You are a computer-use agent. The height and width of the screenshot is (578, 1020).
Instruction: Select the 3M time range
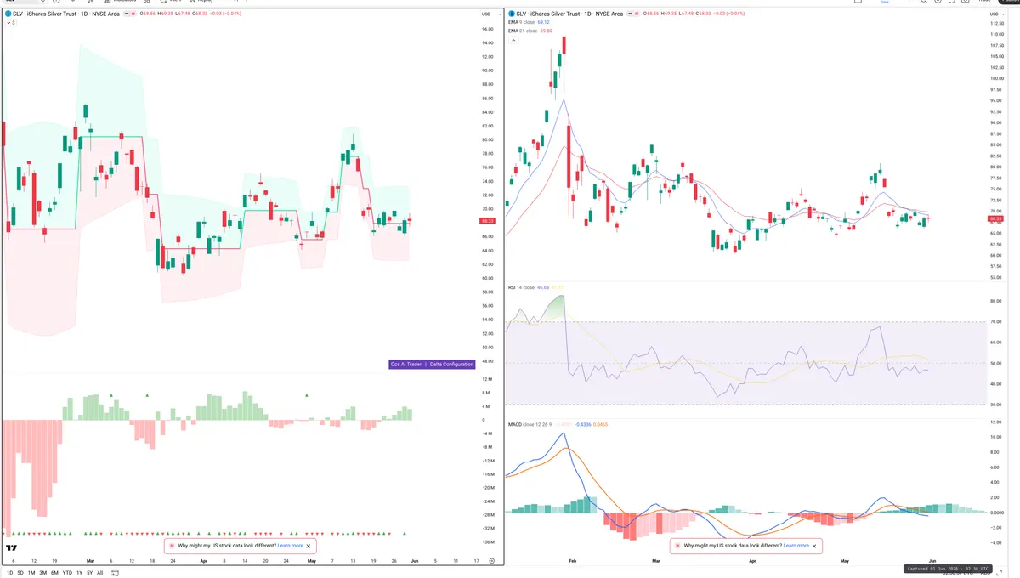42,573
